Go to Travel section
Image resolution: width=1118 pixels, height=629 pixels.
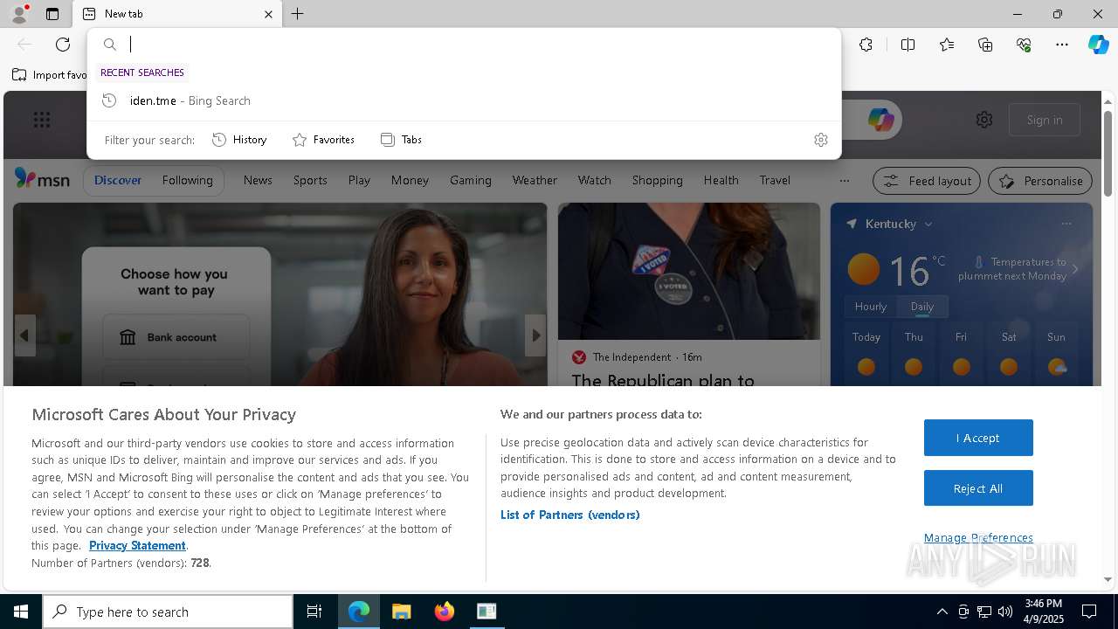(x=775, y=180)
